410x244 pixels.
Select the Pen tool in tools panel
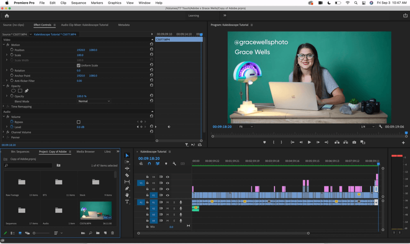pos(127,188)
